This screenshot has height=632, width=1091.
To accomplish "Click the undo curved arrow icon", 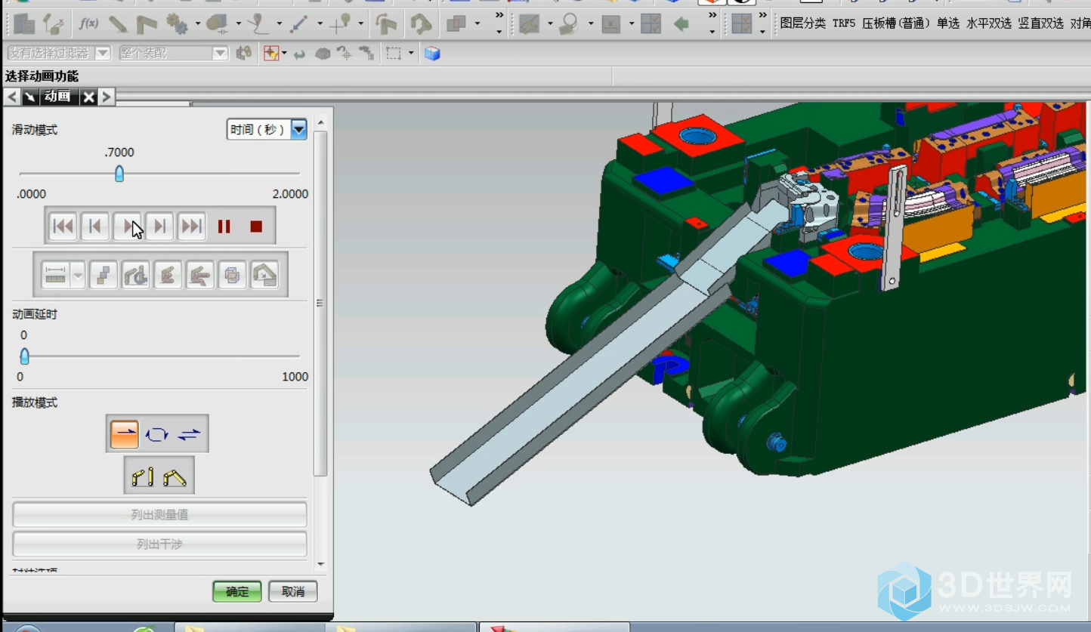I will point(299,54).
